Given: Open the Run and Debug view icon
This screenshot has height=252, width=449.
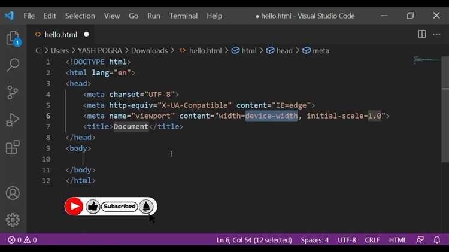Looking at the screenshot, I should tap(13, 119).
